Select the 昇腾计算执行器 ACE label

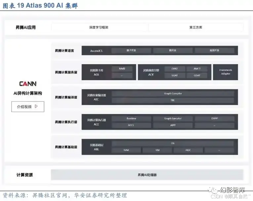[x=97, y=122]
